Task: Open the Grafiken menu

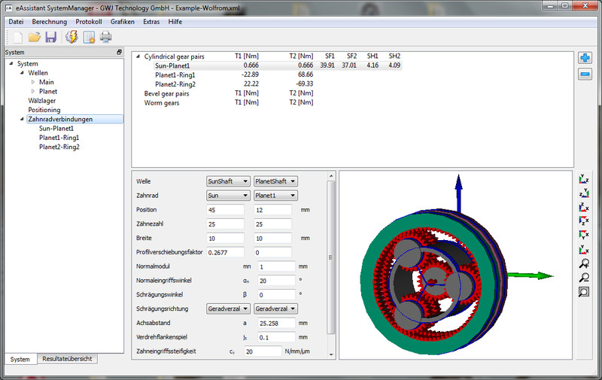Action: pyautogui.click(x=122, y=22)
